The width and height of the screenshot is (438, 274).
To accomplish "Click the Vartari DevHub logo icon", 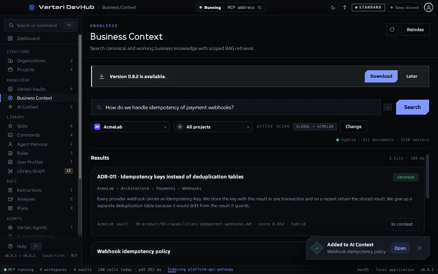I will [32, 7].
